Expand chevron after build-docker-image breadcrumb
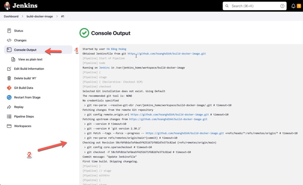The image size is (303, 185). click(57, 17)
